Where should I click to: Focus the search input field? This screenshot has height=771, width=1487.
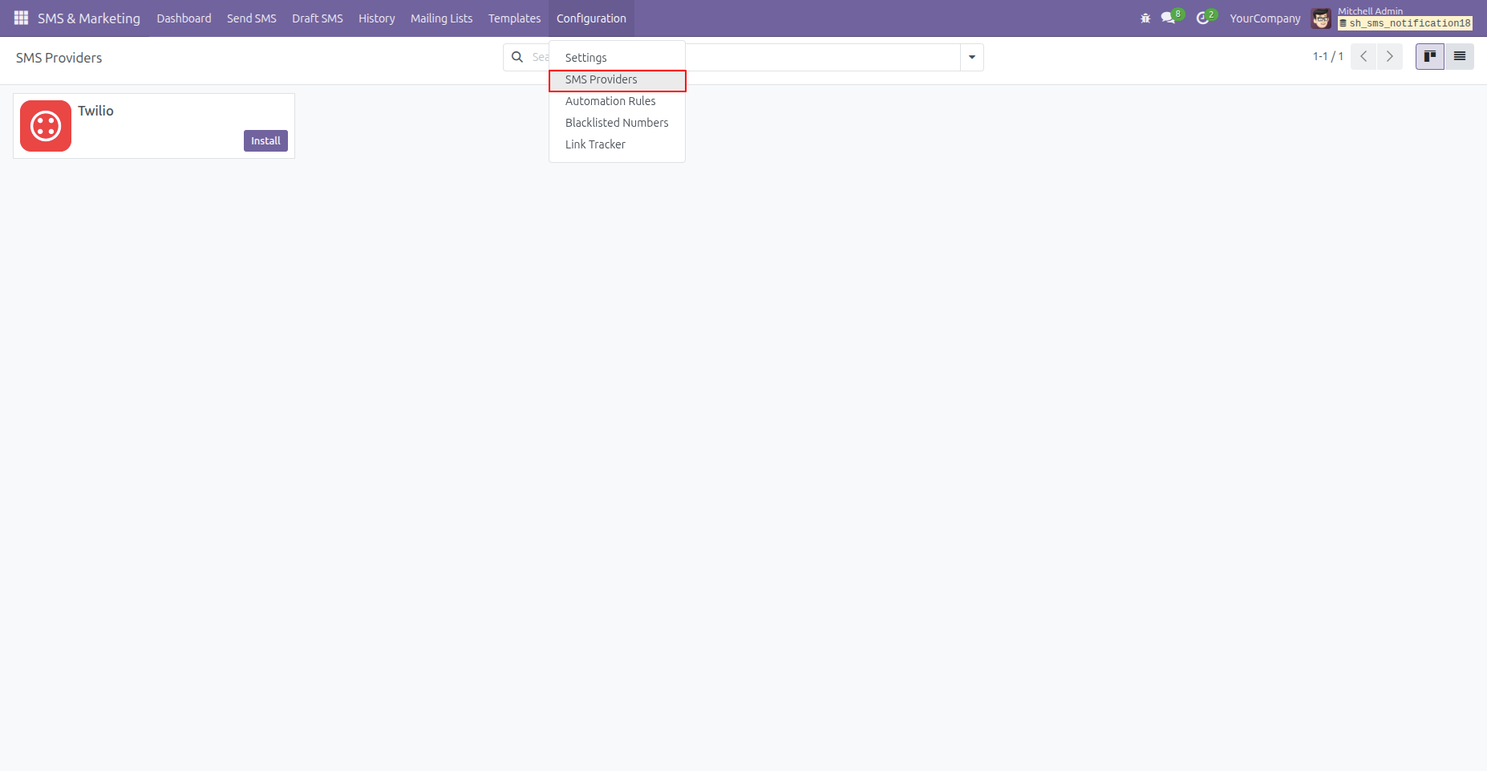tap(742, 57)
